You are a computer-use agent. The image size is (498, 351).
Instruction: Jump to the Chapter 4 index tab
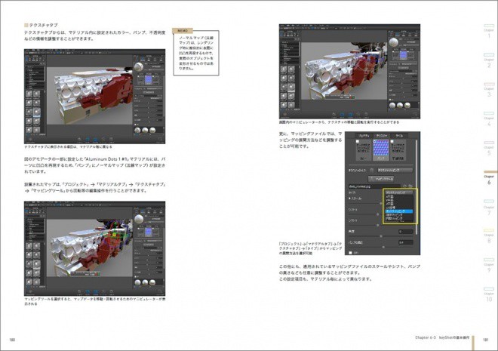click(489, 119)
